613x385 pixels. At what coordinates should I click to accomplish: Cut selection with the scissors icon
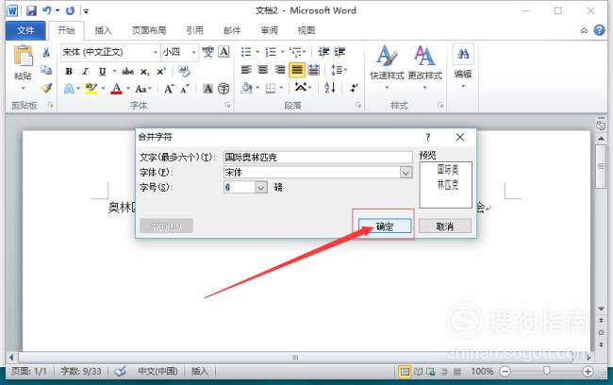(46, 52)
